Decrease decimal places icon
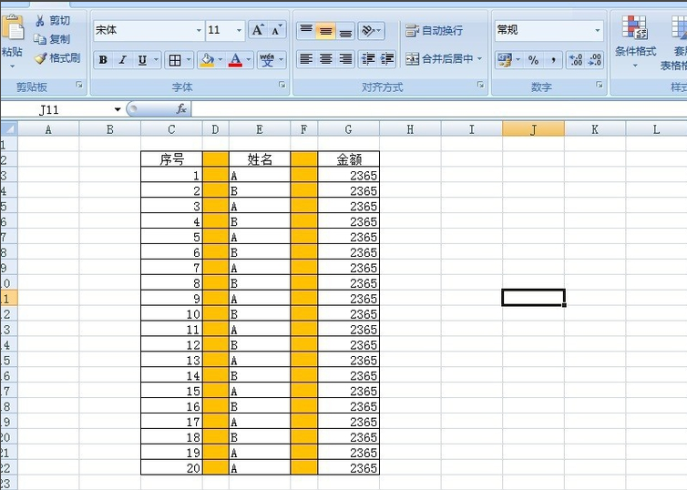The height and width of the screenshot is (490, 687). click(x=595, y=60)
